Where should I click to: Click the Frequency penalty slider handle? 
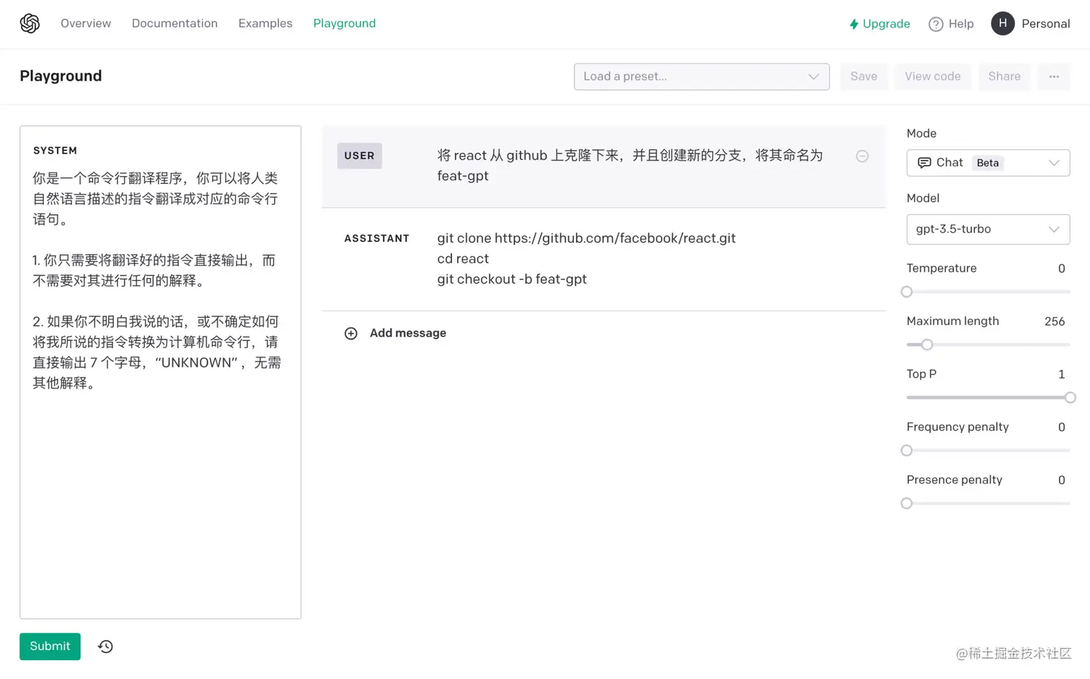coord(907,451)
